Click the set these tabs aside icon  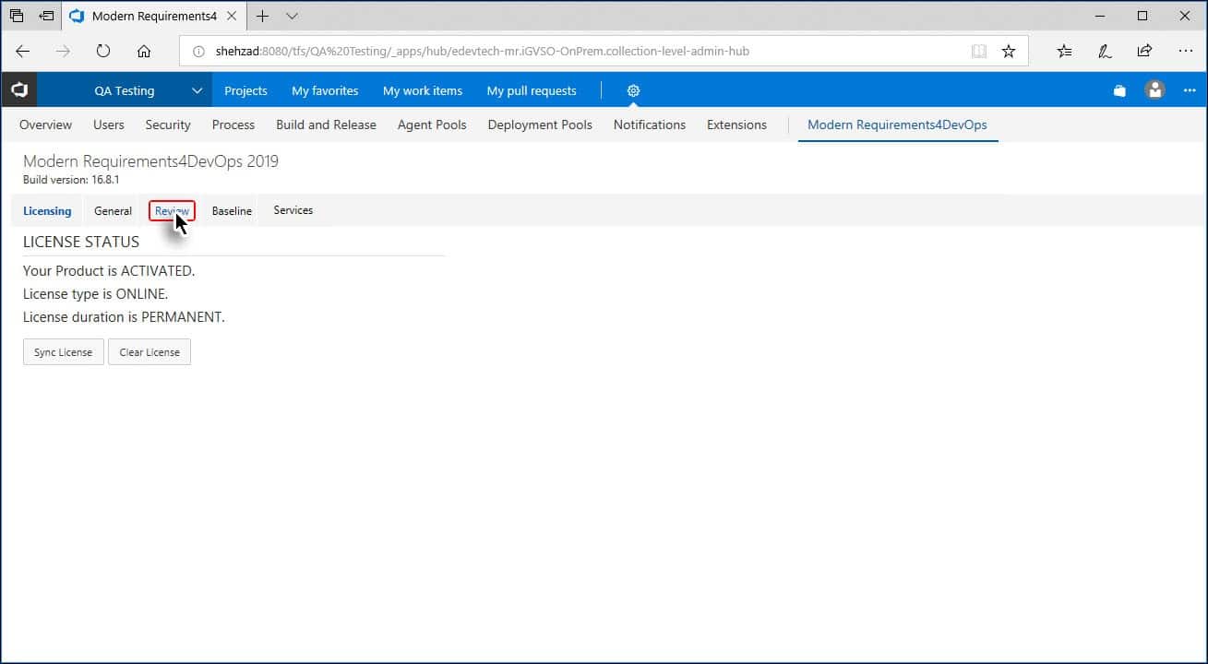[46, 17]
